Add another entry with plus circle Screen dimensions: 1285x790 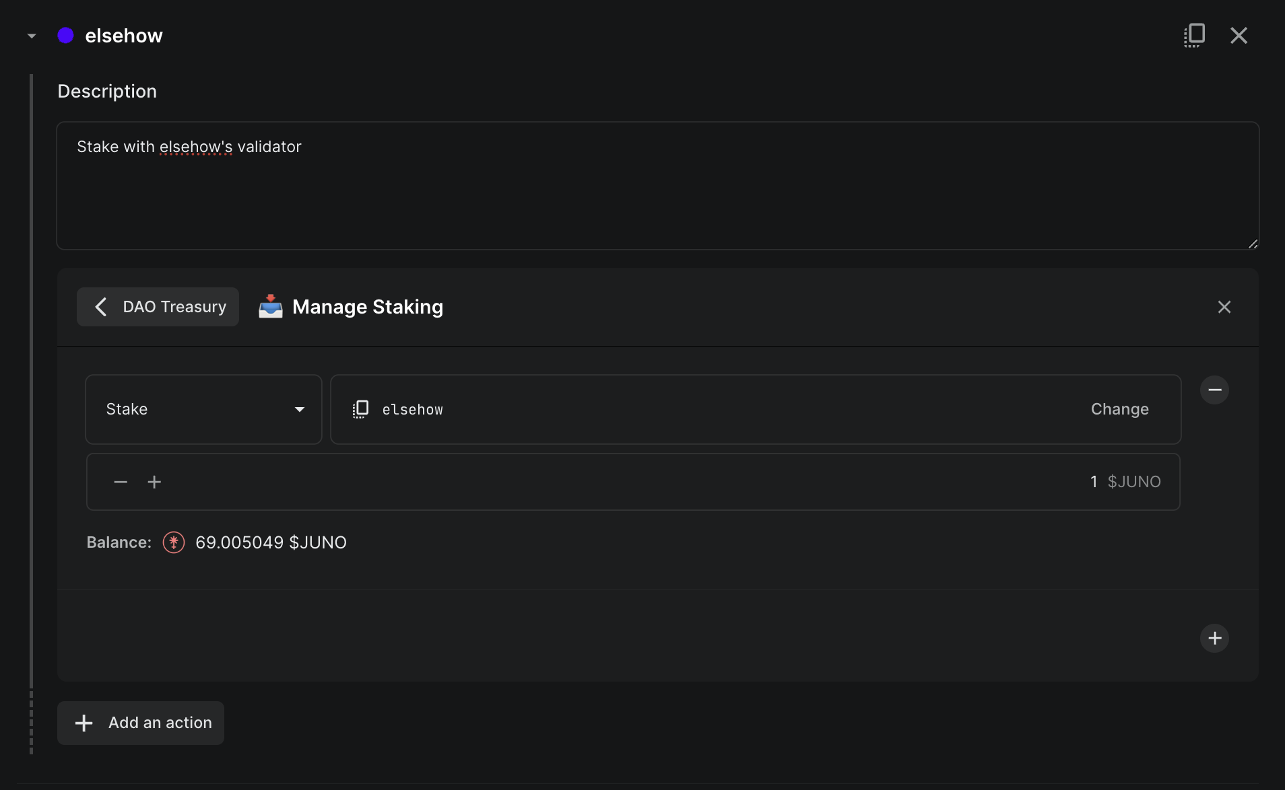[x=1214, y=638]
